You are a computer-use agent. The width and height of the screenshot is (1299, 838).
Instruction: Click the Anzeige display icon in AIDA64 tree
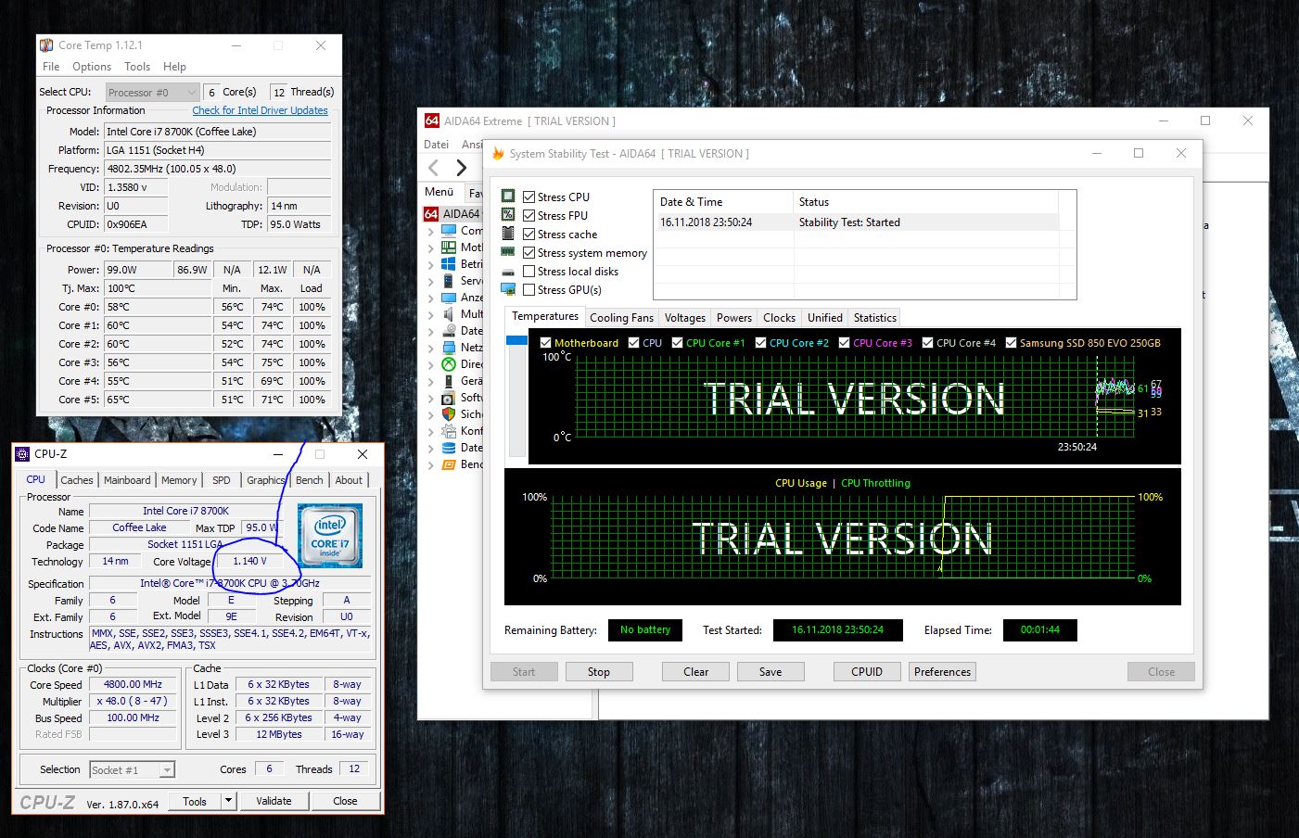449,298
